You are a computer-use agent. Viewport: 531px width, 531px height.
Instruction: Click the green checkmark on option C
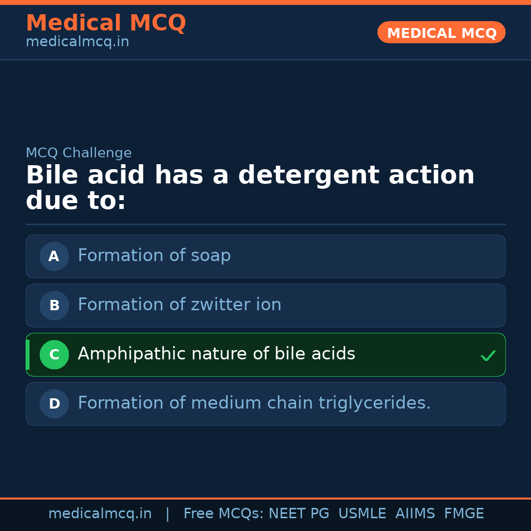[x=488, y=355]
